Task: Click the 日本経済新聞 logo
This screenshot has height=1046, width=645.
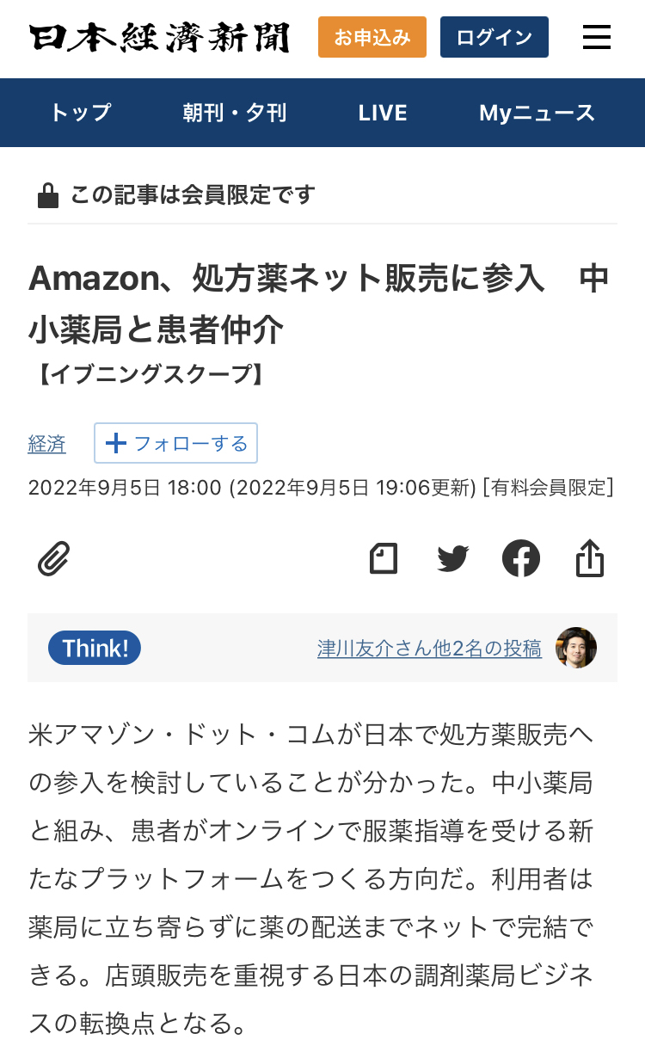Action: (159, 36)
